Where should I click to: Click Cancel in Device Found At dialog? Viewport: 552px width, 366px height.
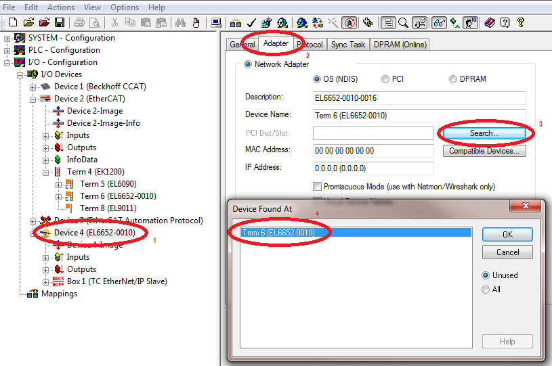[507, 252]
